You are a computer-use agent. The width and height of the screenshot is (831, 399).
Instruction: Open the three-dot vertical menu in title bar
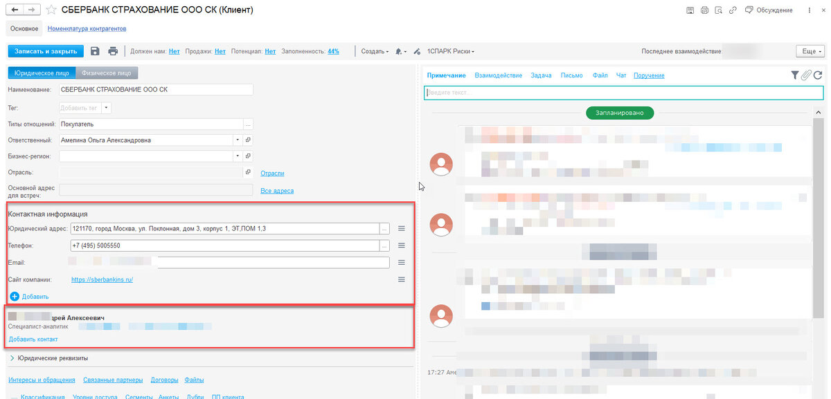(x=810, y=10)
